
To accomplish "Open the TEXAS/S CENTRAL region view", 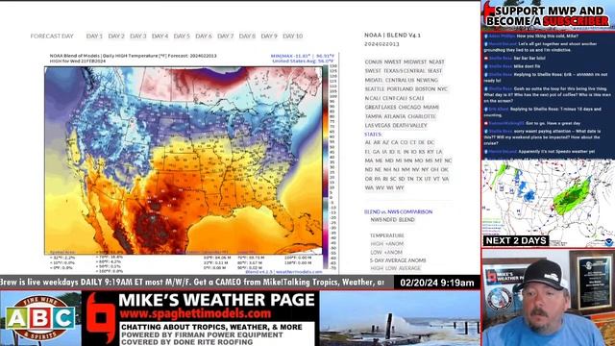I will pos(405,71).
